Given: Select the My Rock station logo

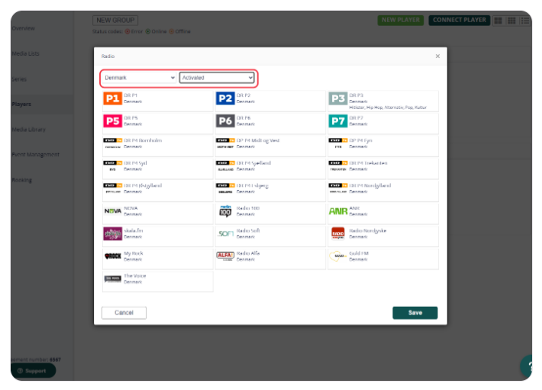Looking at the screenshot, I should 113,256.
